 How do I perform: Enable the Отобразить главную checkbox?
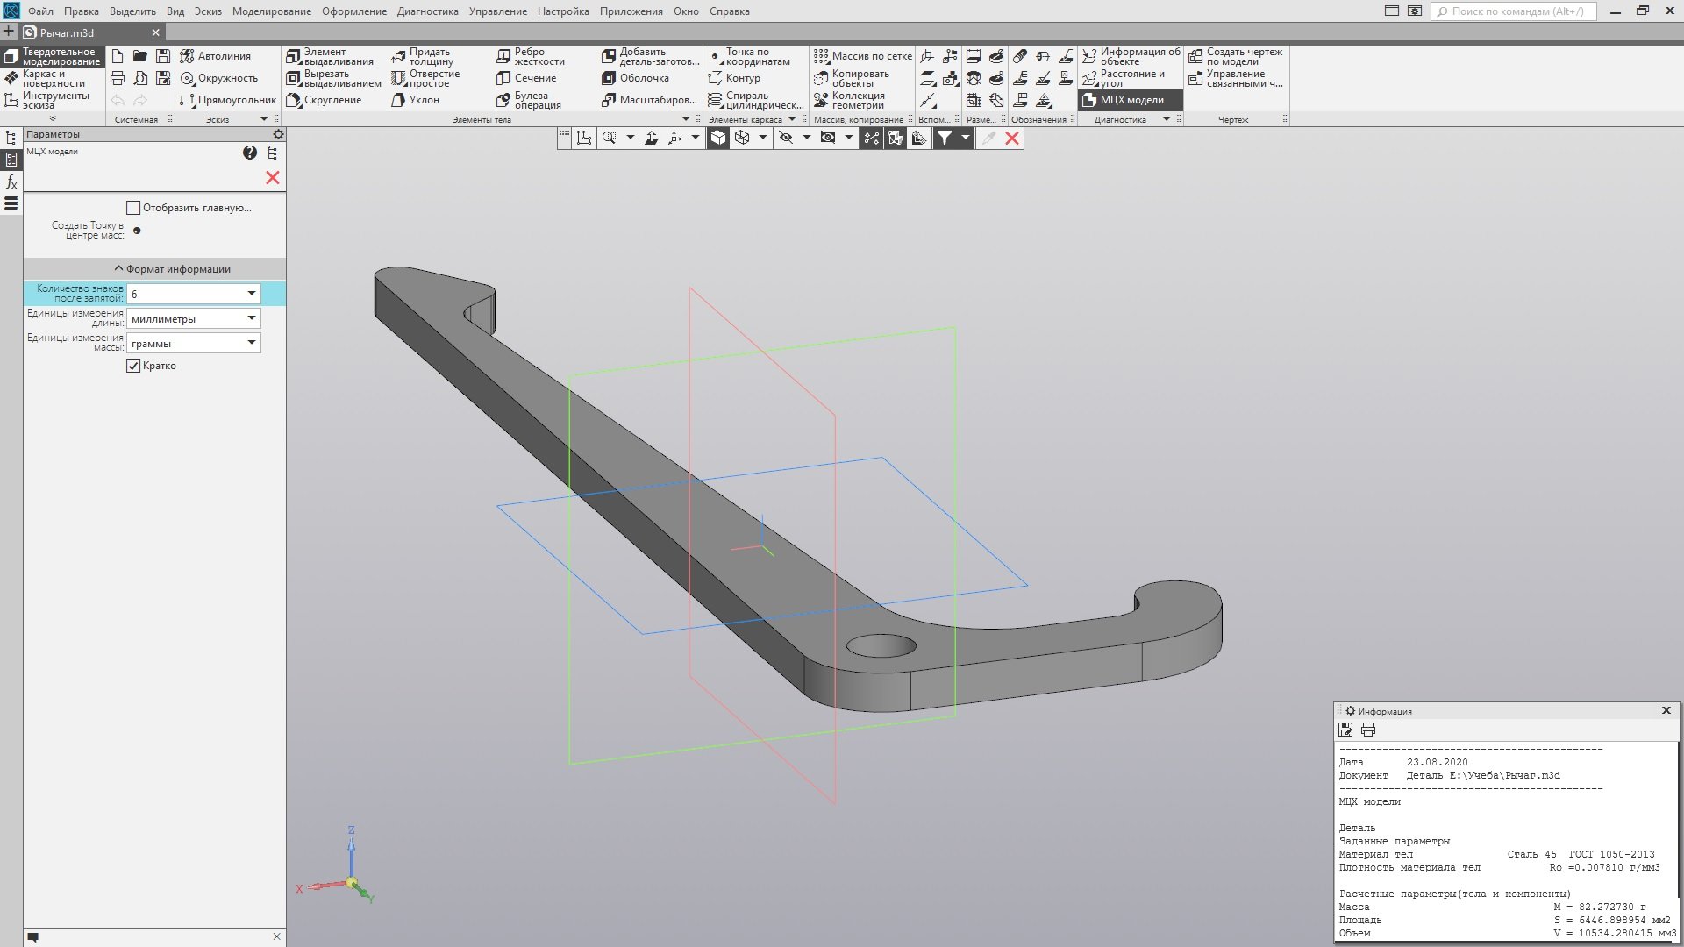pos(133,208)
